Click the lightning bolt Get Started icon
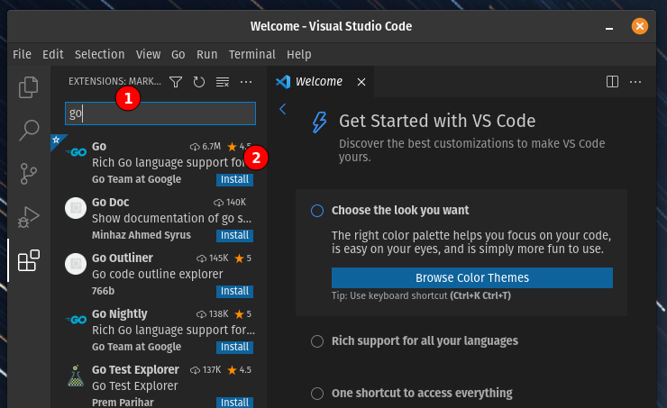Viewport: 667px width, 408px height. [x=320, y=122]
